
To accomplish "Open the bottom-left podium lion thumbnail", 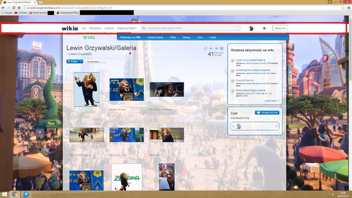I will [87, 180].
